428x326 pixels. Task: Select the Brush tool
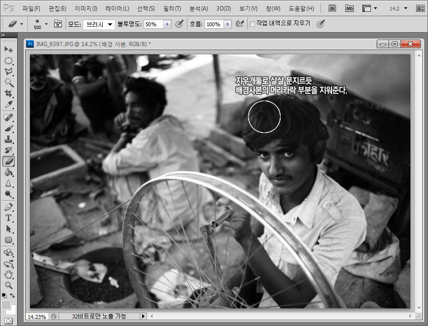pos(9,128)
